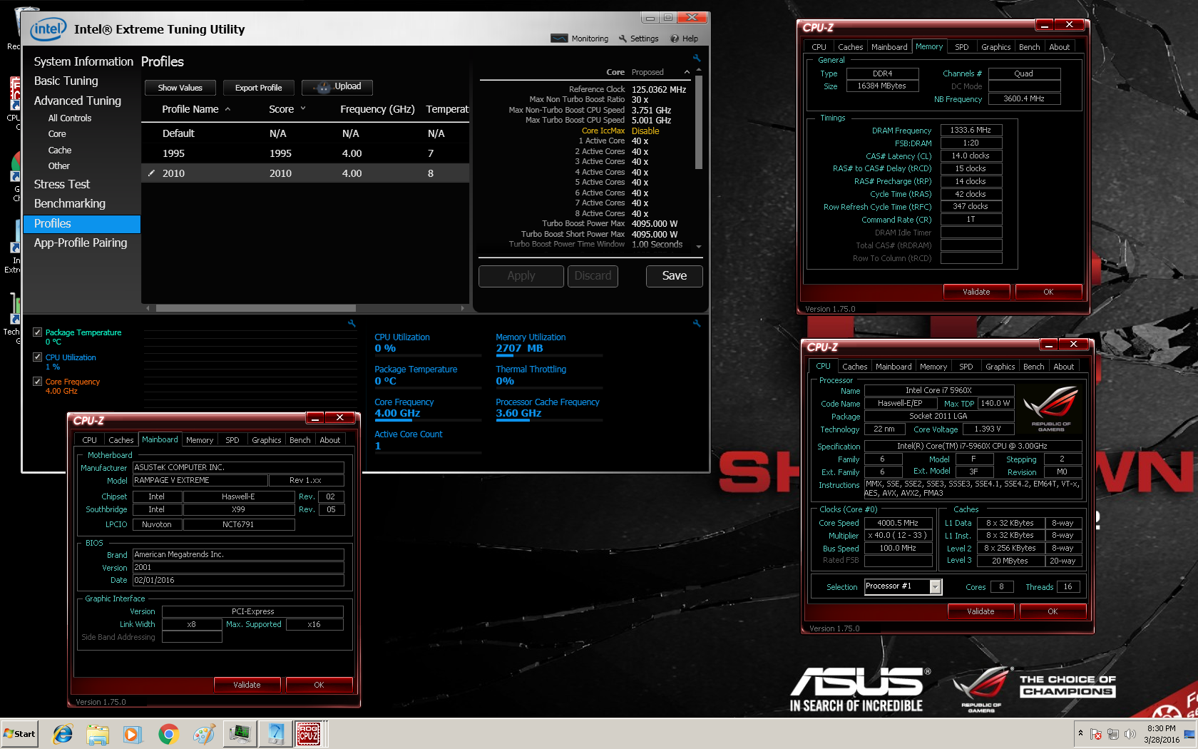Toggle CPU Utilization monitor checkbox
The image size is (1198, 749).
point(37,357)
